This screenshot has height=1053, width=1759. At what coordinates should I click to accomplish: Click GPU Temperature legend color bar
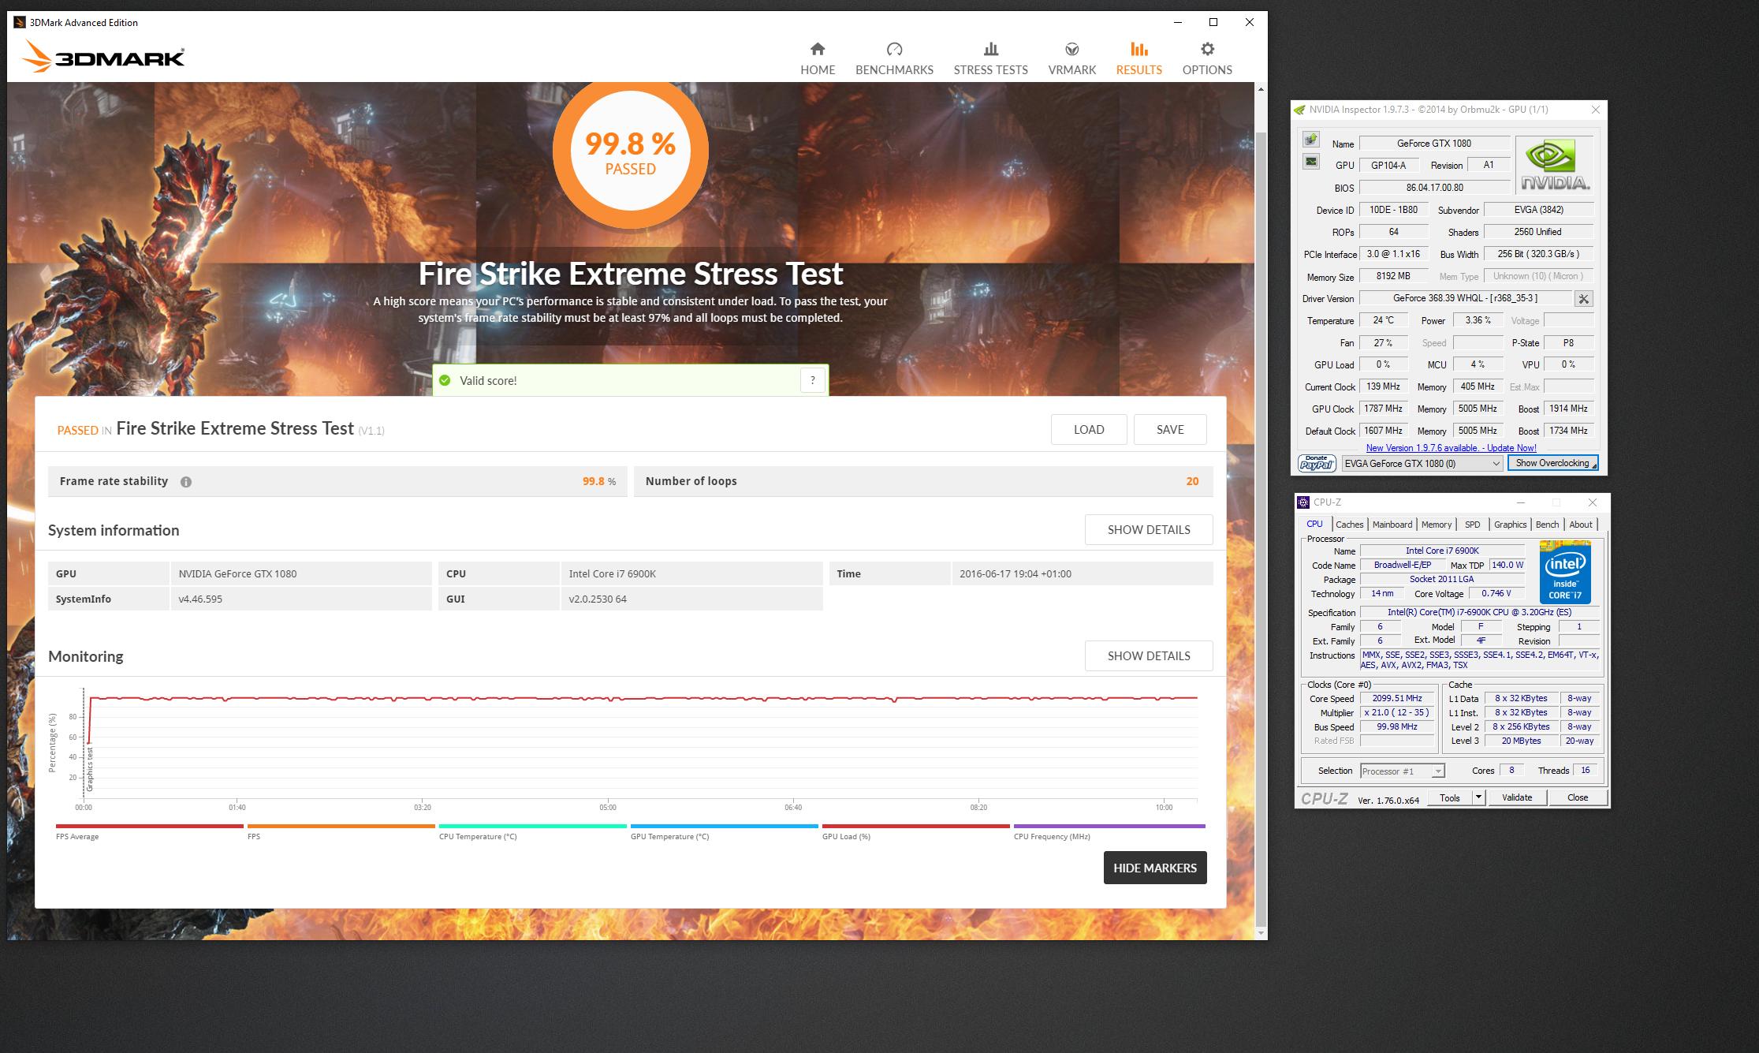[724, 826]
